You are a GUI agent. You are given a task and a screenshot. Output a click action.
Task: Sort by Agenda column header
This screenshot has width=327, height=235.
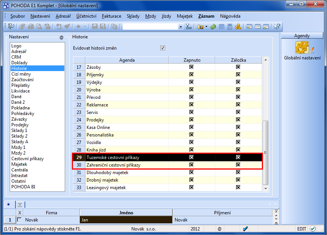pos(127,60)
